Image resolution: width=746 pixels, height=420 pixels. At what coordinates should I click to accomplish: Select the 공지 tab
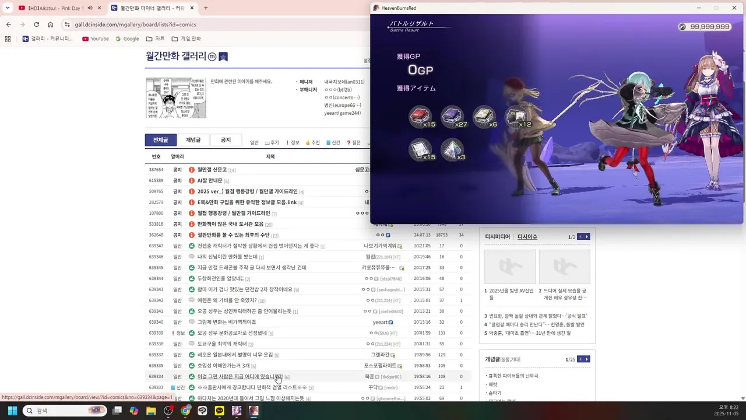point(226,140)
